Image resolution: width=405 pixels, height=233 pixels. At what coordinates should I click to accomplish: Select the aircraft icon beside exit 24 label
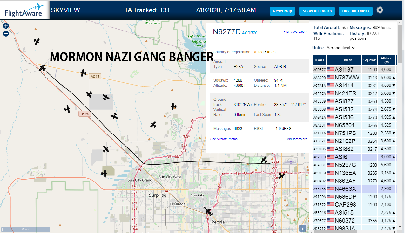281,175
